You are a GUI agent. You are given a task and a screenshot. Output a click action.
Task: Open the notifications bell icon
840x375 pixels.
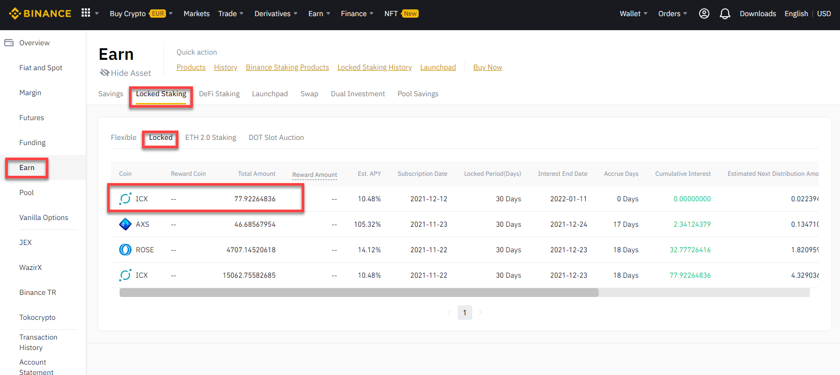[x=725, y=14]
